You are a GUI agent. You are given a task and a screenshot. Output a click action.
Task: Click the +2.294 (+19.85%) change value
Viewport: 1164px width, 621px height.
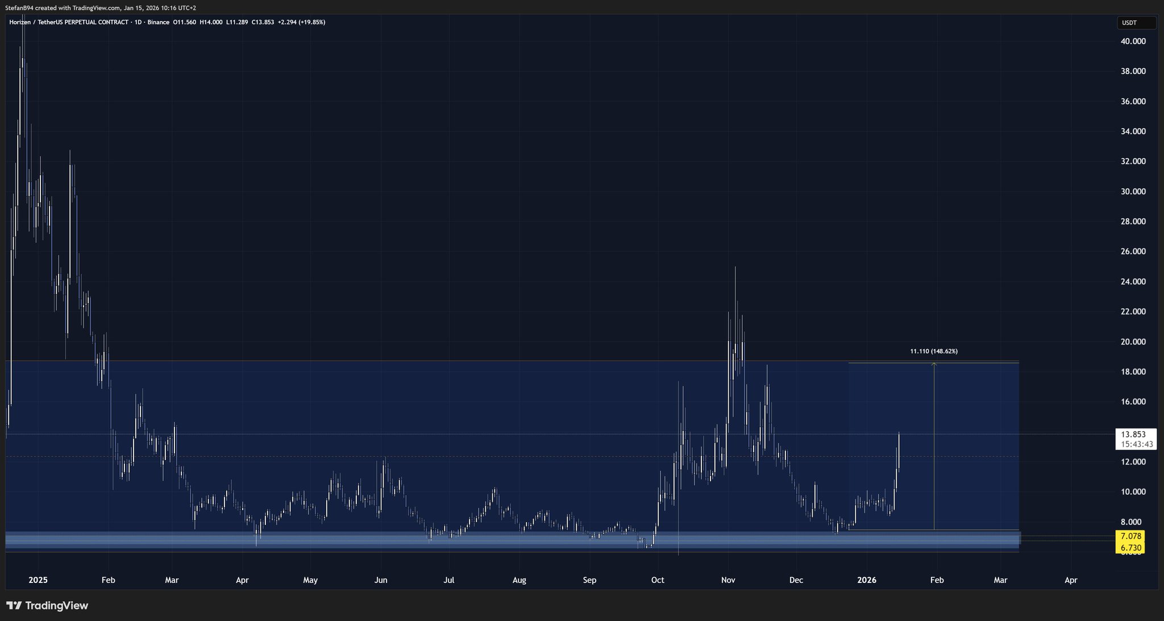(301, 22)
